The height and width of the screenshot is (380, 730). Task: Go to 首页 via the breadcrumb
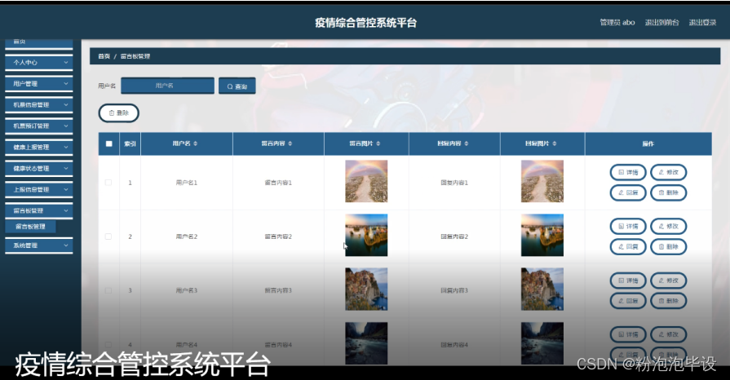pyautogui.click(x=104, y=56)
